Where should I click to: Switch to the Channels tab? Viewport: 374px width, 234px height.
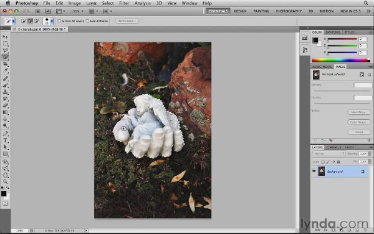pyautogui.click(x=333, y=147)
